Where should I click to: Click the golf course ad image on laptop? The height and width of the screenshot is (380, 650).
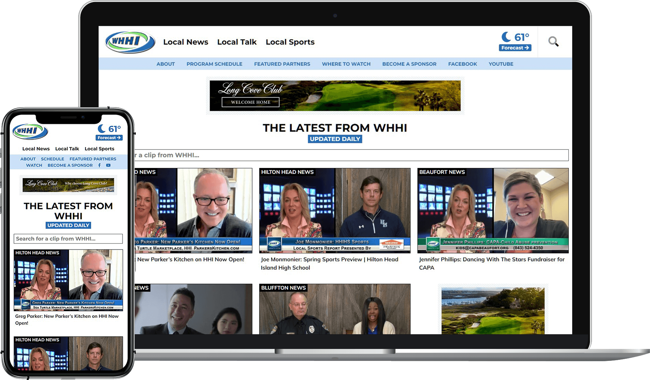tap(493, 310)
